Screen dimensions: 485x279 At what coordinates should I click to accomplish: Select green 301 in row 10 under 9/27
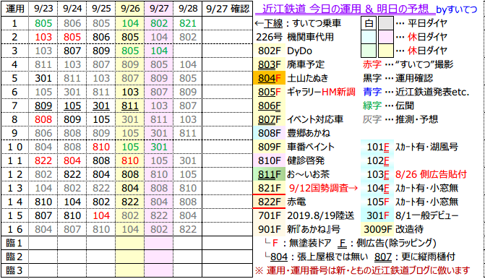(x=159, y=147)
